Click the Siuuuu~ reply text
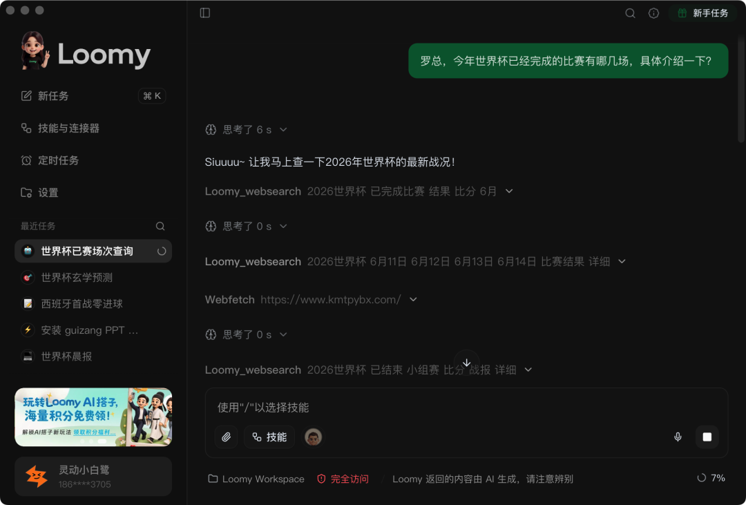The height and width of the screenshot is (505, 746). 329,162
